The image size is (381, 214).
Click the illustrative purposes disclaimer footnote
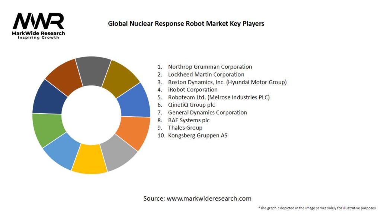(x=317, y=208)
